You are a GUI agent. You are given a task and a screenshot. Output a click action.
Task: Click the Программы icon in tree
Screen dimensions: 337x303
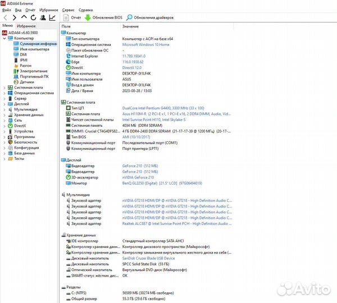click(10, 137)
